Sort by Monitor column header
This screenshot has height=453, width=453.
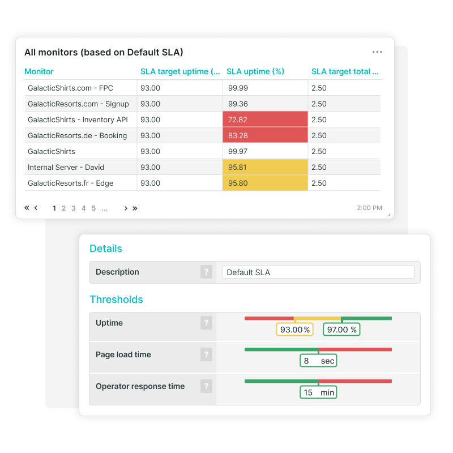[39, 71]
